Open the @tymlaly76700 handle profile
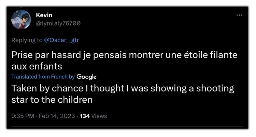 pyautogui.click(x=58, y=23)
